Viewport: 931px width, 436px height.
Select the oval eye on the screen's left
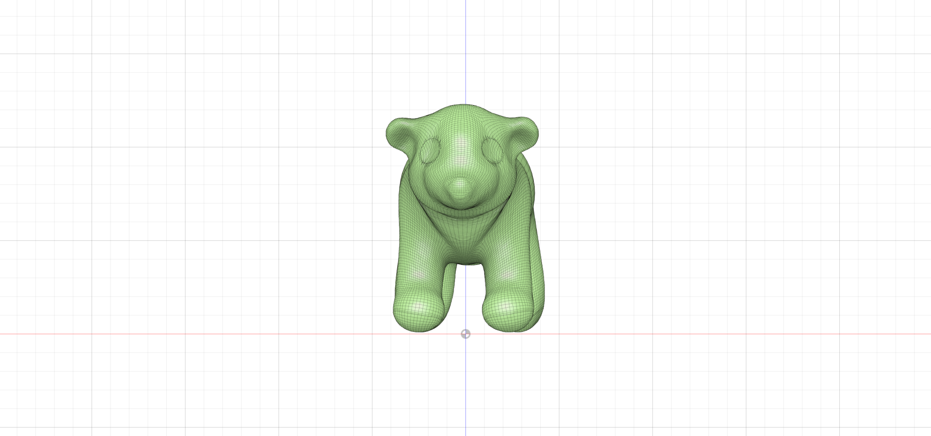click(429, 150)
